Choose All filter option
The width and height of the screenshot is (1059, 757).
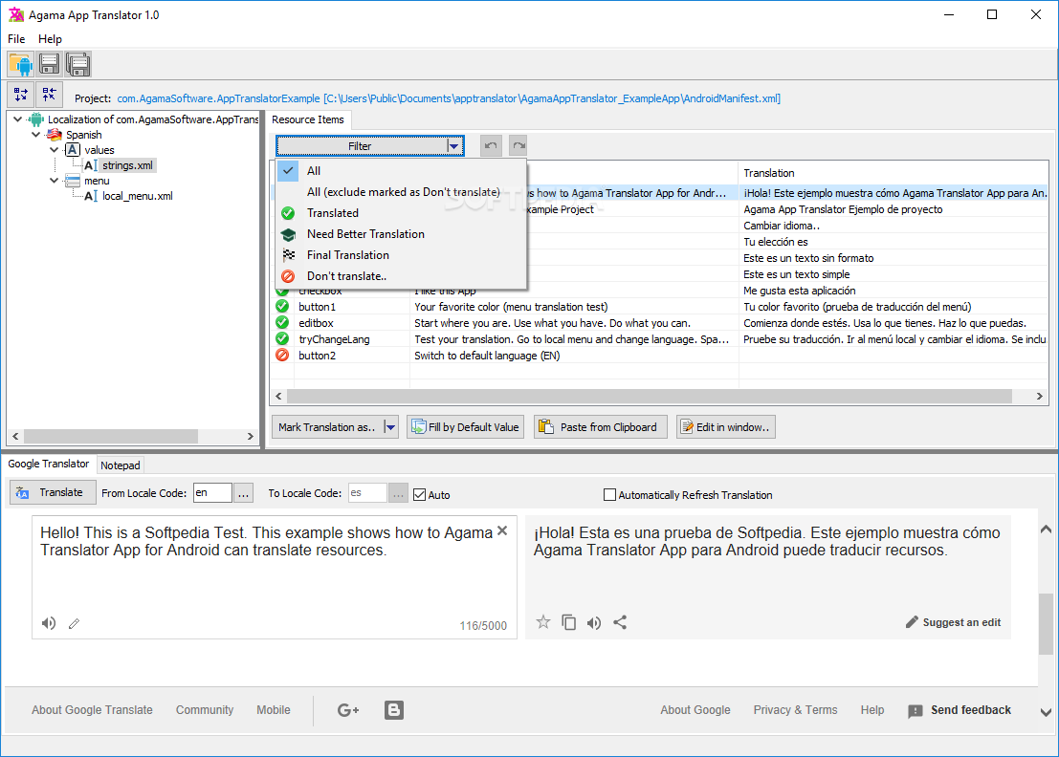click(401, 171)
